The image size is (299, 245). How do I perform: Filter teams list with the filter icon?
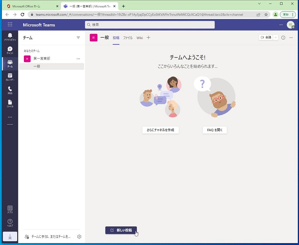(78, 38)
